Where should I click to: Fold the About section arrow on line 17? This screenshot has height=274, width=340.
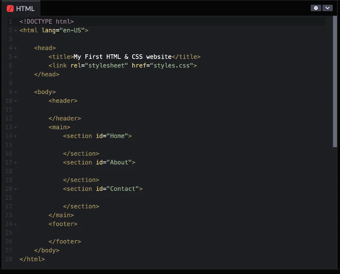point(15,163)
